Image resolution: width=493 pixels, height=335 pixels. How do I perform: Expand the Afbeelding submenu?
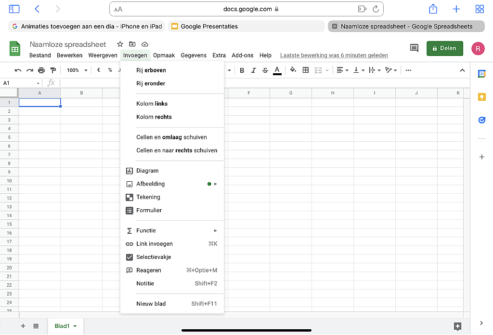pos(172,184)
